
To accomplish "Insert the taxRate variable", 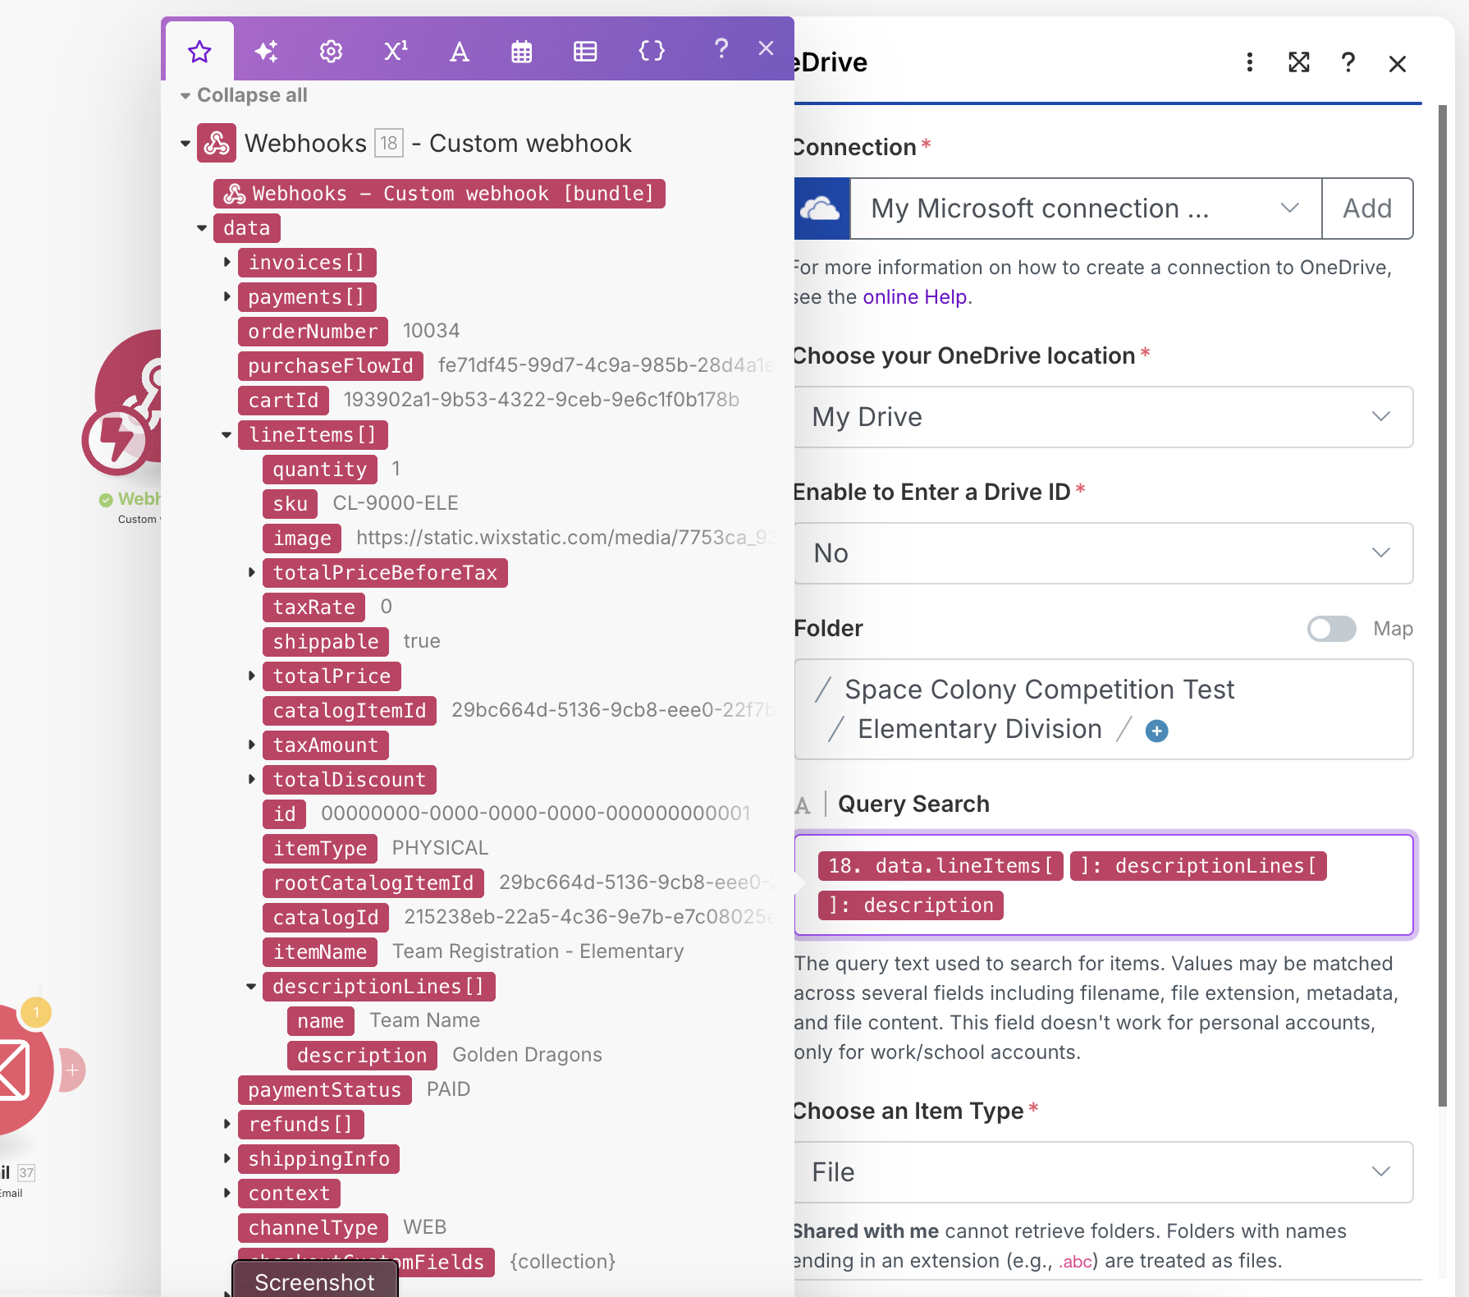I will pyautogui.click(x=313, y=607).
